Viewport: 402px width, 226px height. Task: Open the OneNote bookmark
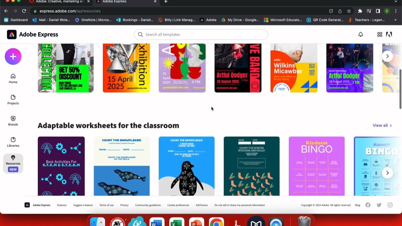[x=93, y=20]
